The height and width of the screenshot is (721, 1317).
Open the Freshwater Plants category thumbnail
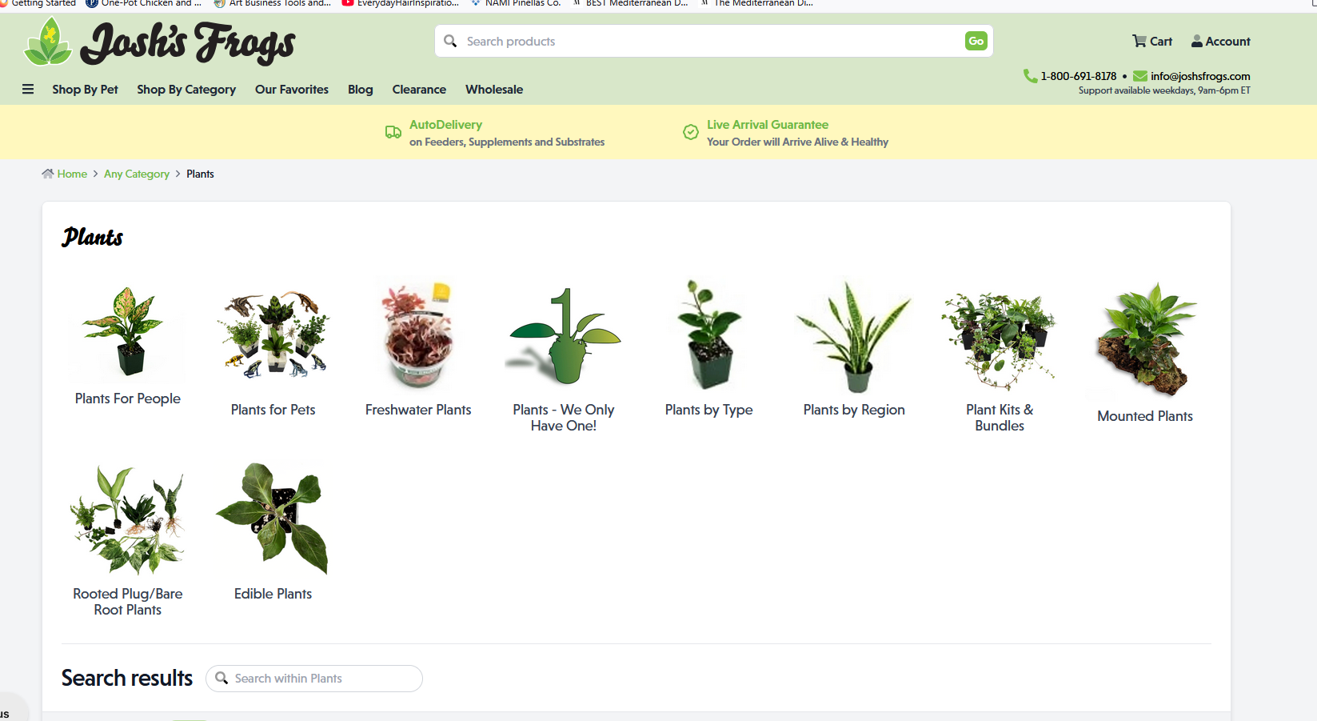point(418,336)
